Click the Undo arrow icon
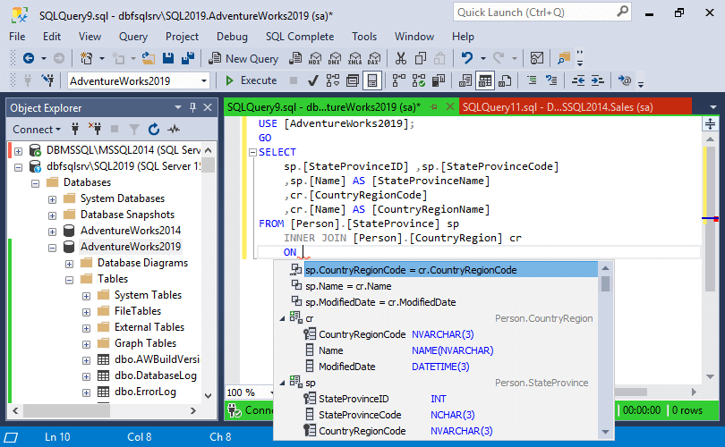 pyautogui.click(x=467, y=58)
